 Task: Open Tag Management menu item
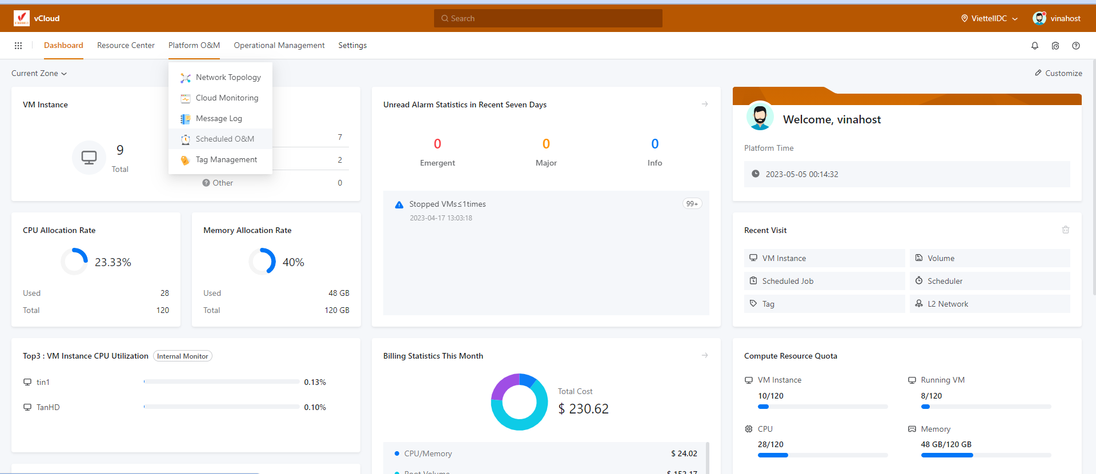pyautogui.click(x=226, y=160)
